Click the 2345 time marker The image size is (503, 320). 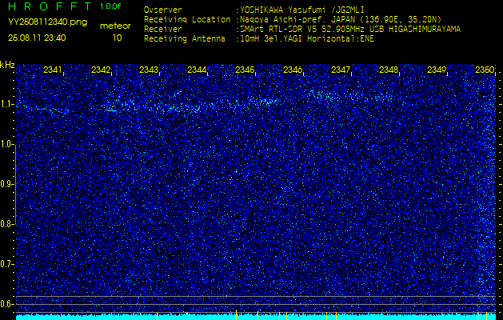coord(245,70)
